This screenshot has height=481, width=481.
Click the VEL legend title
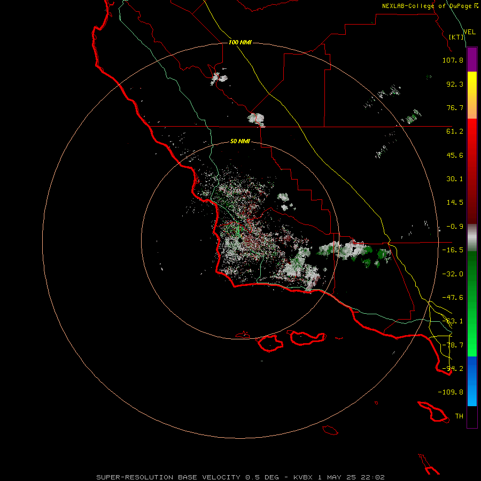[x=469, y=32]
